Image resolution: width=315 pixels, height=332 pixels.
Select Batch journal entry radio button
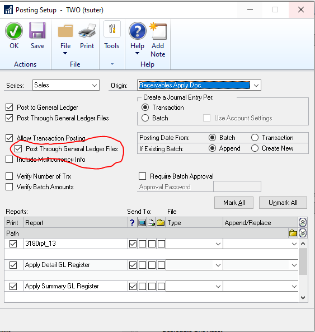point(145,118)
